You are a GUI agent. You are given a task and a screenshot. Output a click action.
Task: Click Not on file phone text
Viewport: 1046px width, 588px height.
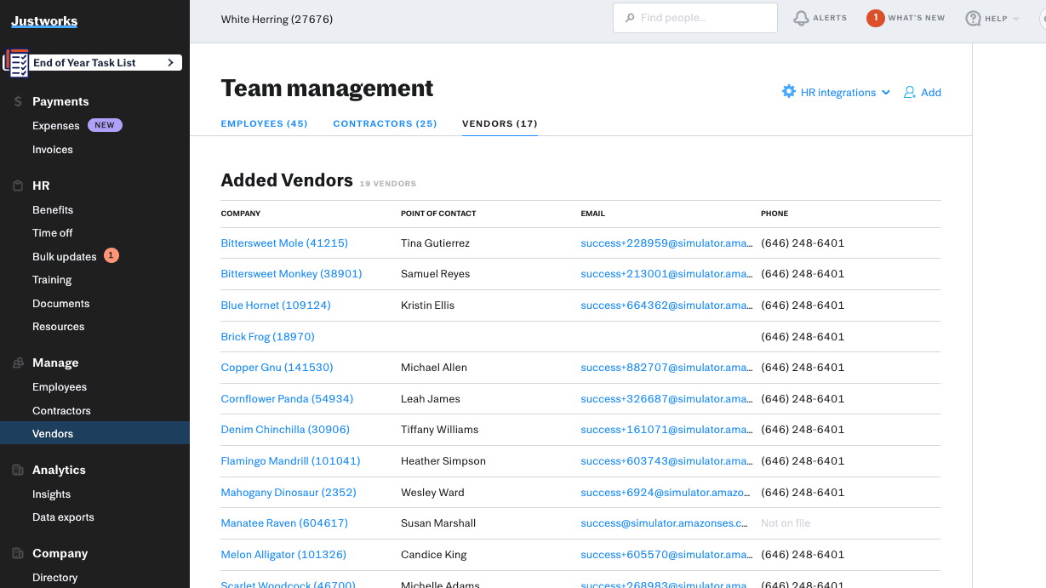pyautogui.click(x=786, y=523)
